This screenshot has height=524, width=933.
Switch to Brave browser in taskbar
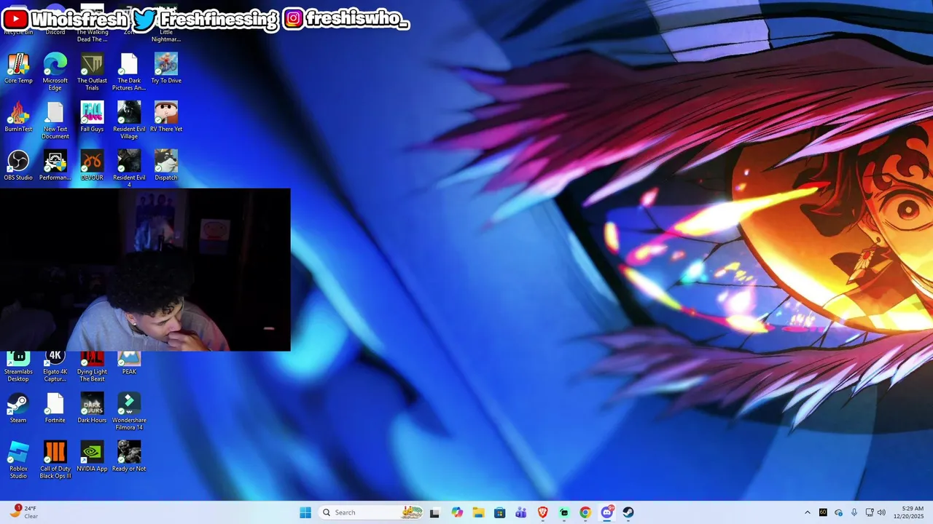[x=542, y=512]
